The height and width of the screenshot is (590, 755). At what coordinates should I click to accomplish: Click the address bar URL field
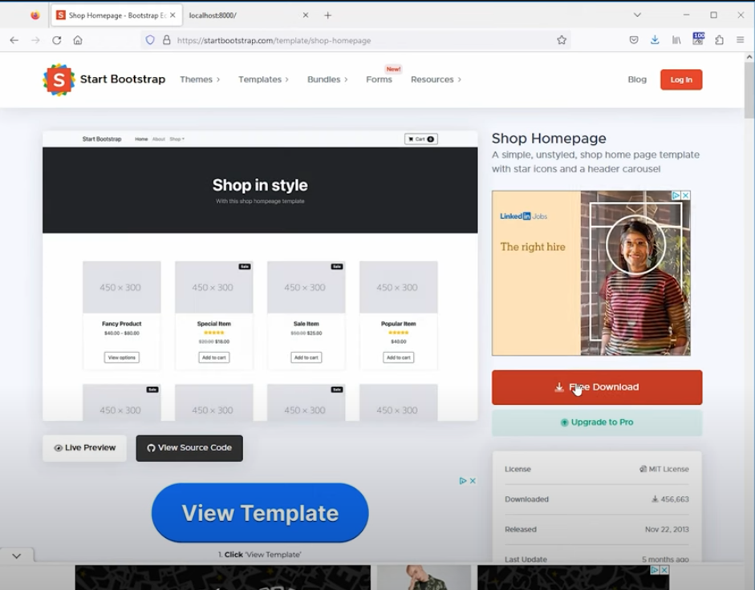pos(356,40)
